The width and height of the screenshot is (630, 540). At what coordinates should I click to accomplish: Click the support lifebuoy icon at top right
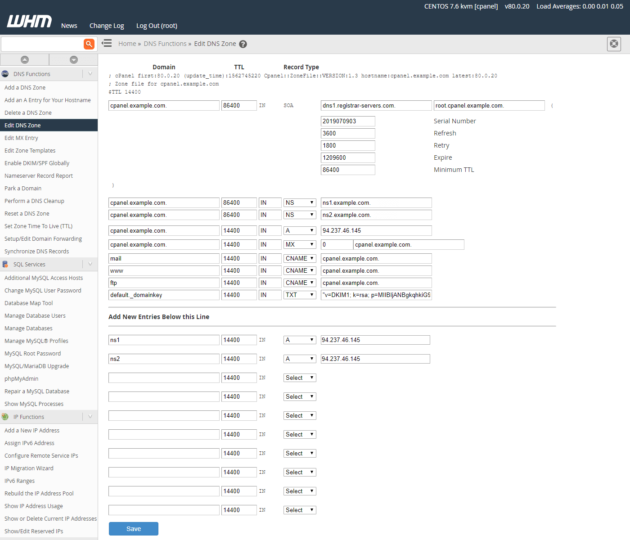pos(614,44)
